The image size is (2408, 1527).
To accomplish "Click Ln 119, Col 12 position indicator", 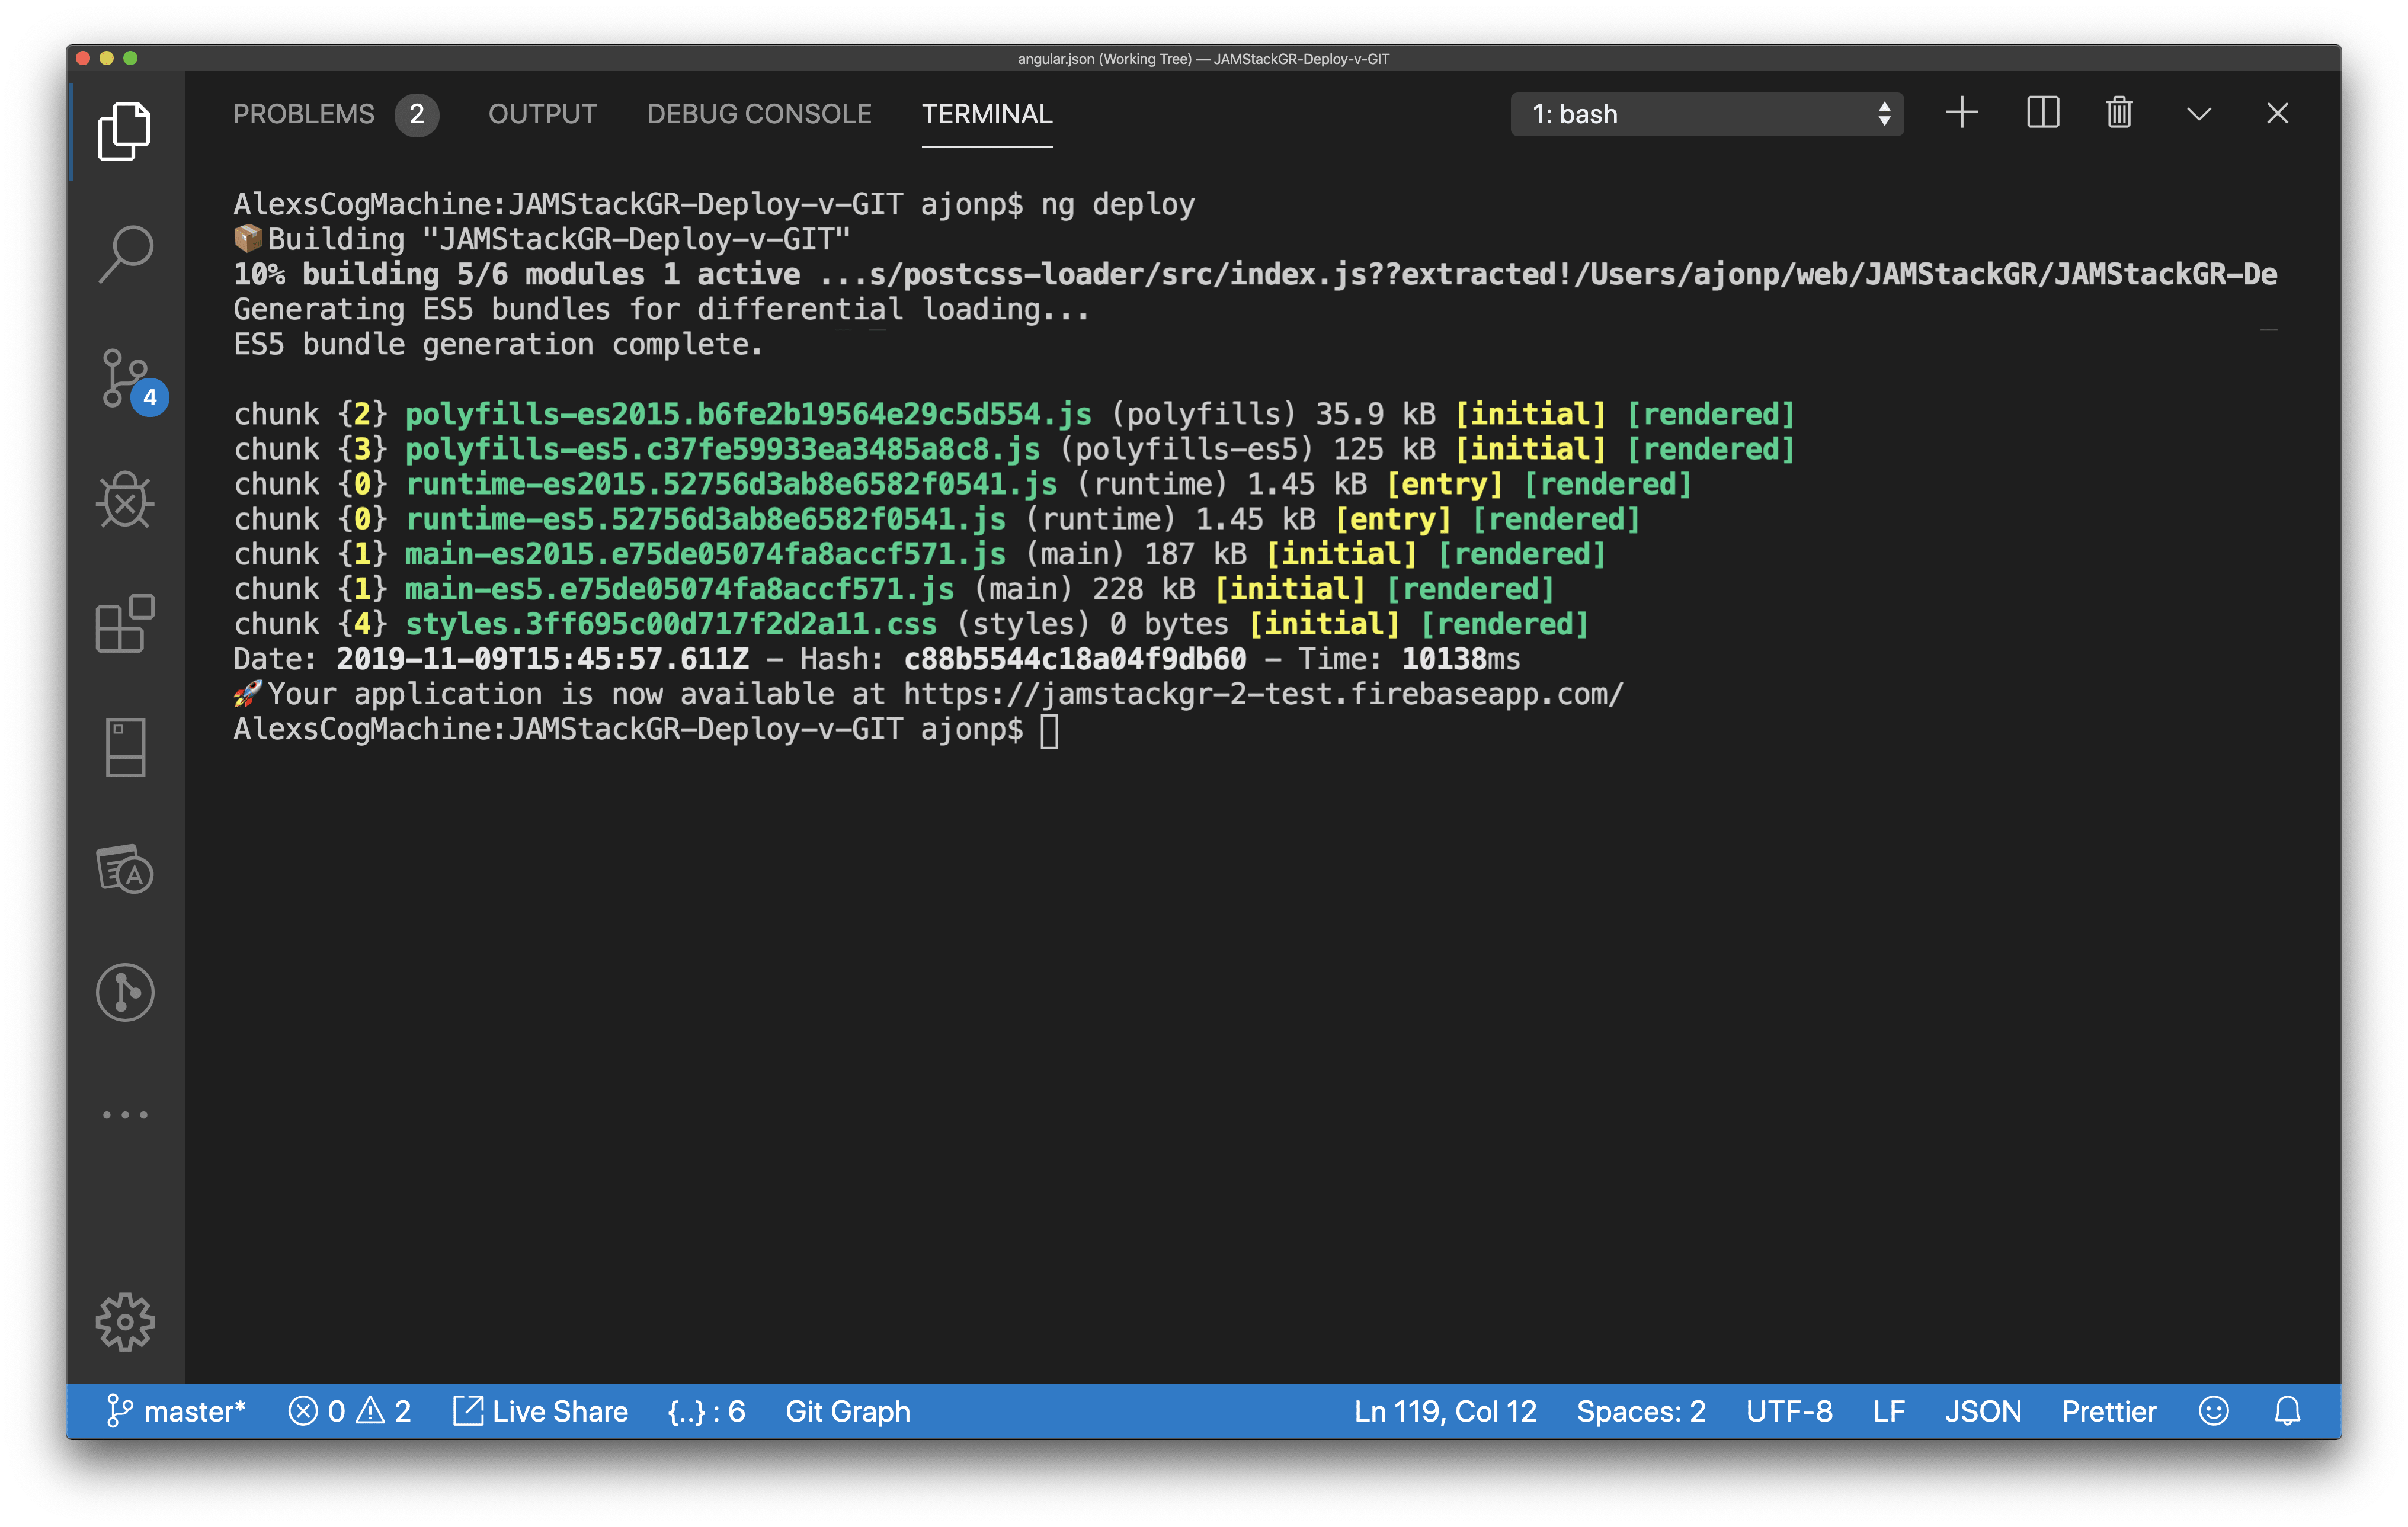I will (1445, 1411).
